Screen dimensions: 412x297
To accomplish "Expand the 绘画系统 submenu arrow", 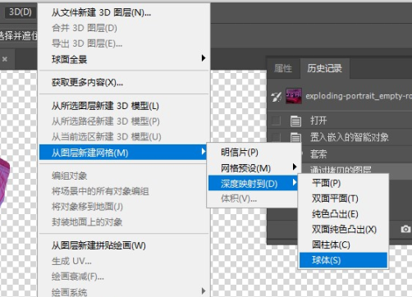I will (204, 290).
